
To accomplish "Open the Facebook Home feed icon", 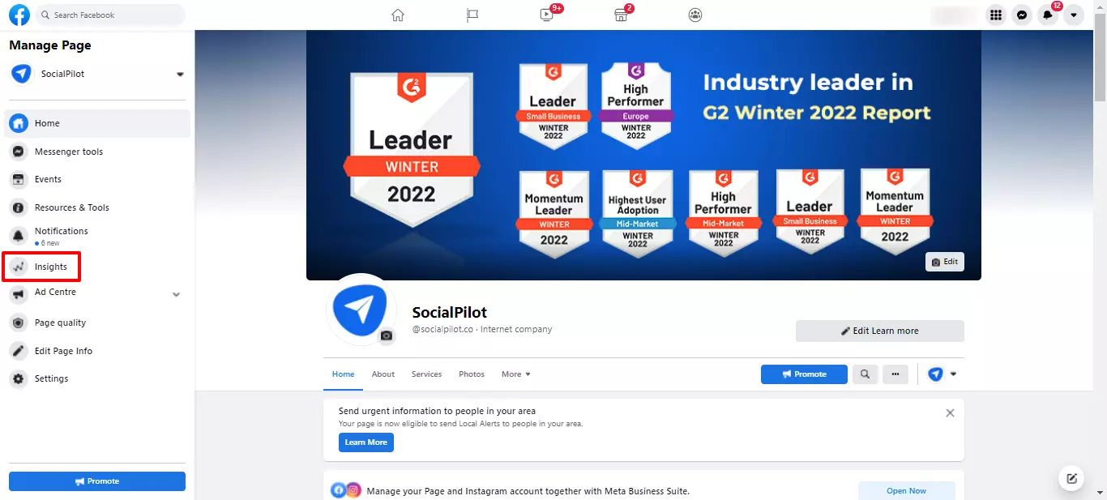I will pos(397,15).
